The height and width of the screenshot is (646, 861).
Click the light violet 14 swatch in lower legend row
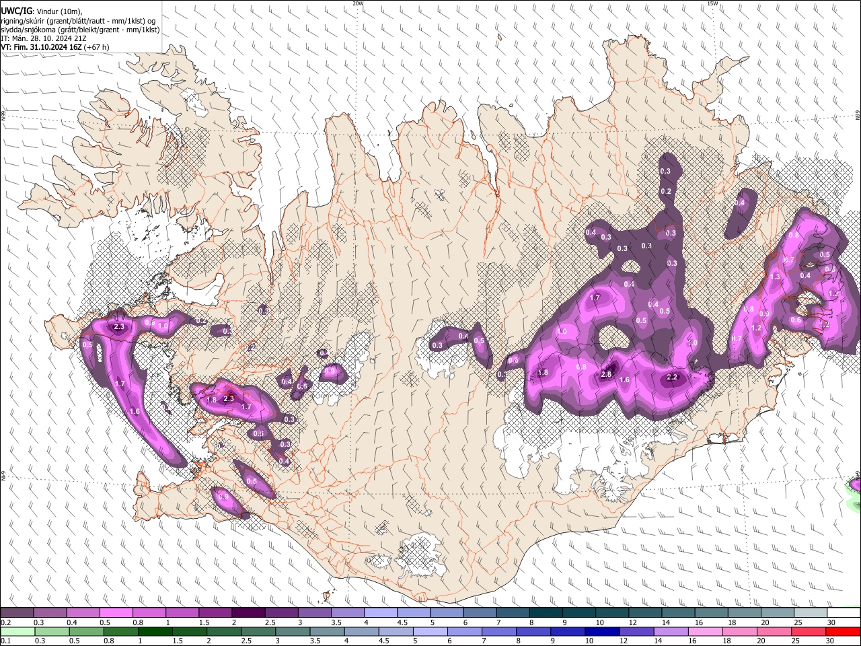point(669,631)
